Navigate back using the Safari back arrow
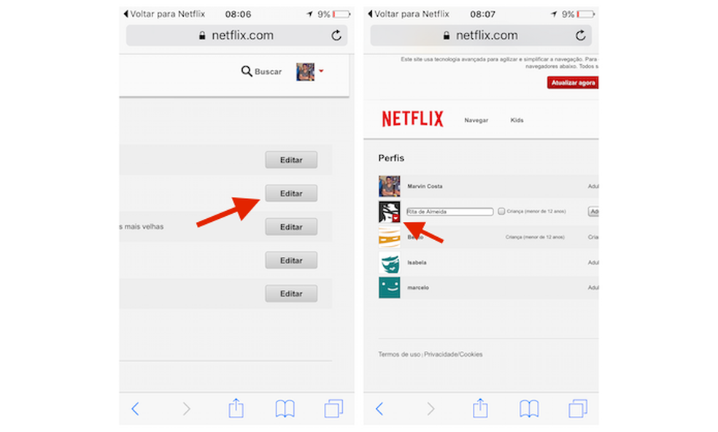The height and width of the screenshot is (432, 718). [379, 409]
